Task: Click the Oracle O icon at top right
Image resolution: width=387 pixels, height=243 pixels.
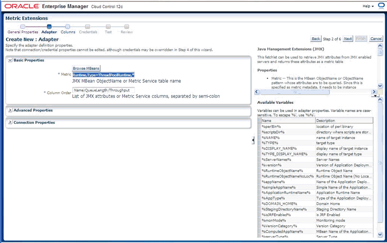Action: (x=381, y=6)
